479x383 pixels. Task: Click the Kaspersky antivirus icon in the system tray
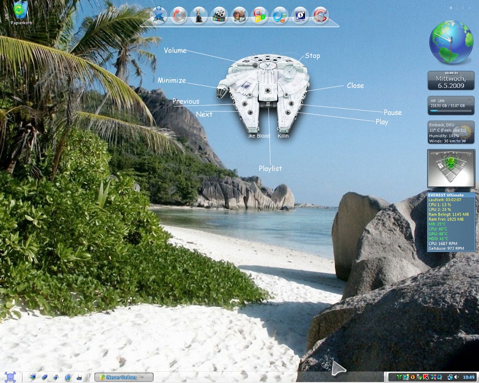[x=426, y=377]
